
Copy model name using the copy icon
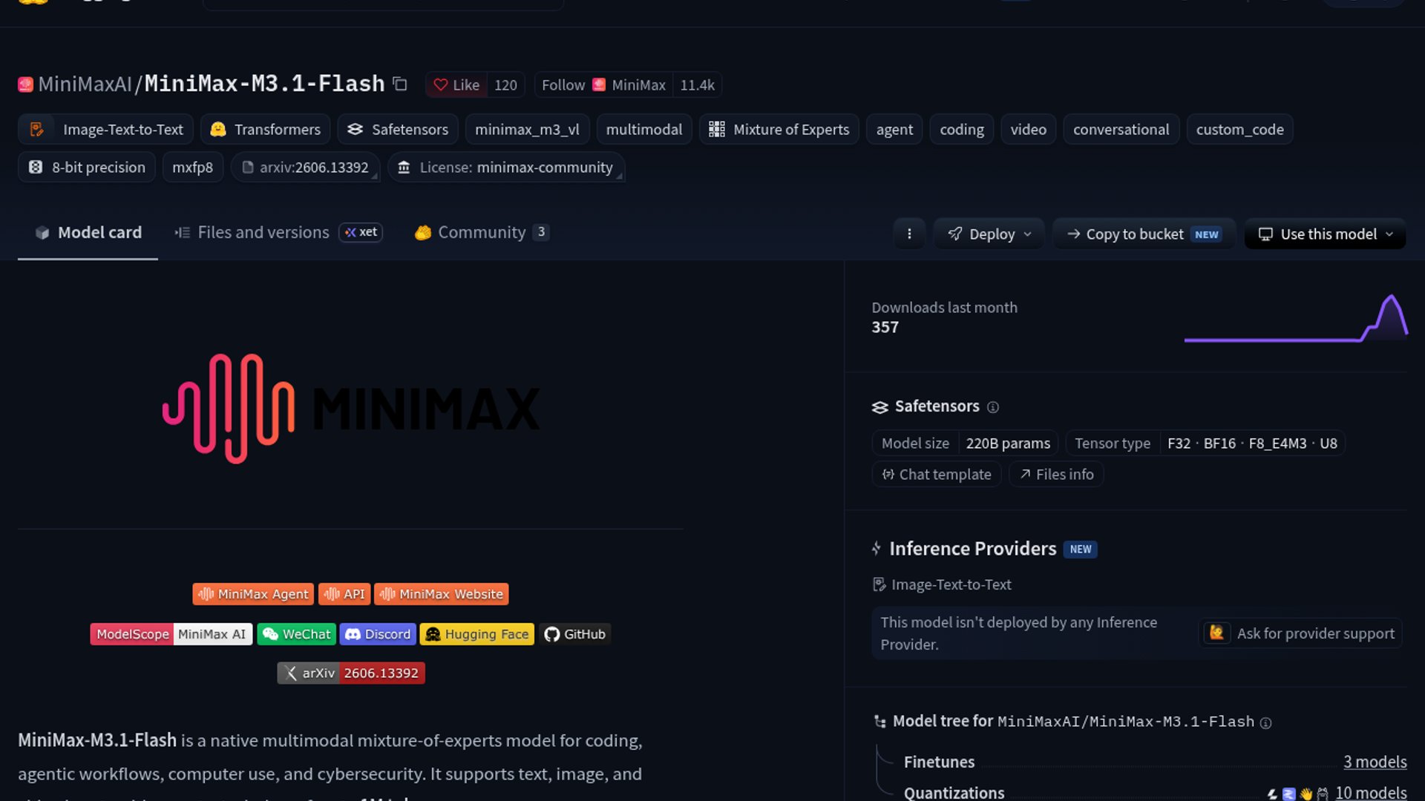[x=400, y=85]
